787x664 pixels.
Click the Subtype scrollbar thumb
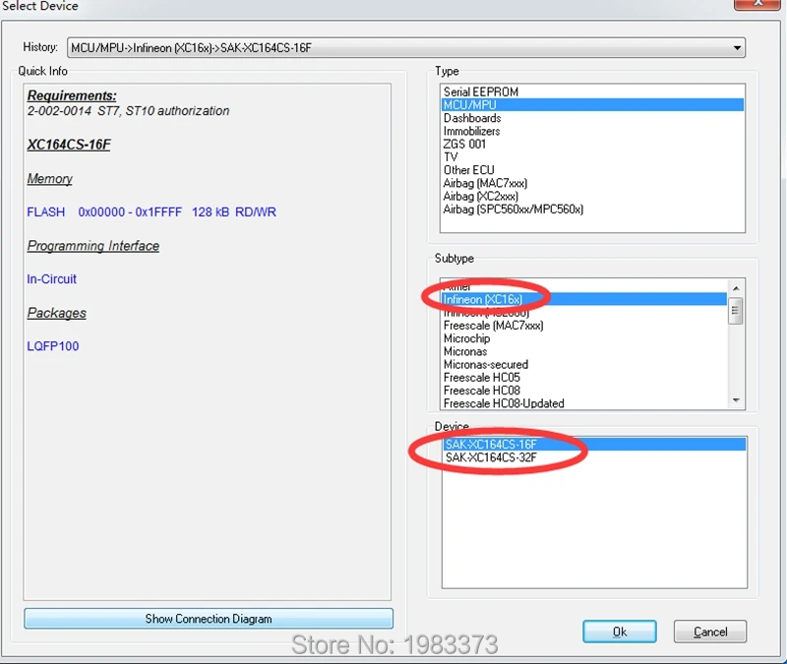click(x=736, y=311)
